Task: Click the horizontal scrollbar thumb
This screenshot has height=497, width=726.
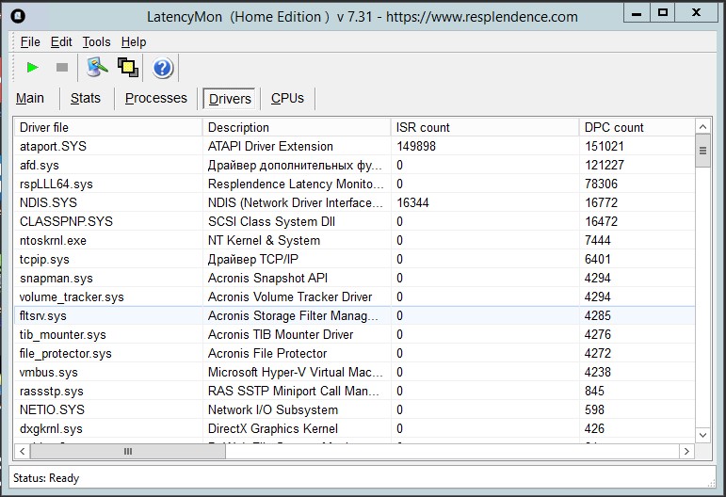Action: [128, 451]
